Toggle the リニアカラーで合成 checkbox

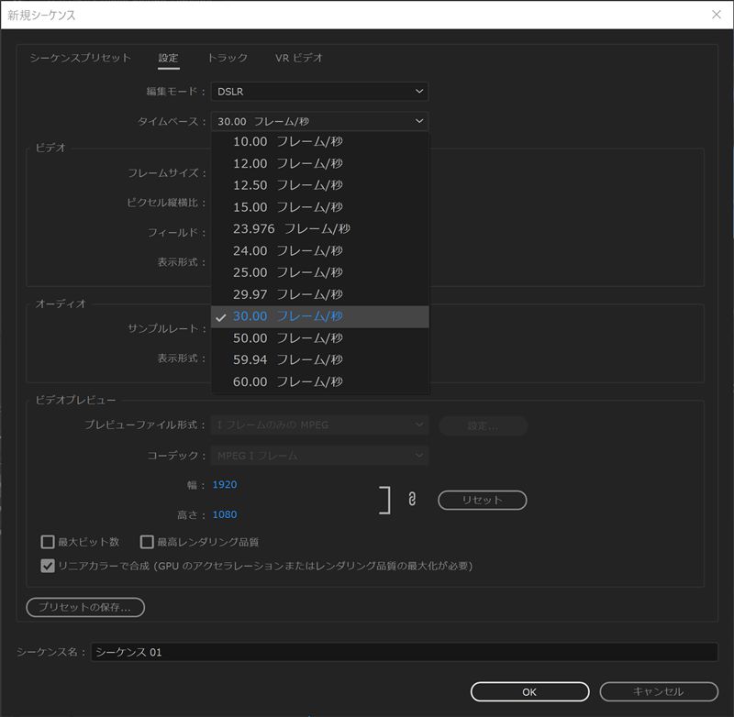tap(49, 566)
